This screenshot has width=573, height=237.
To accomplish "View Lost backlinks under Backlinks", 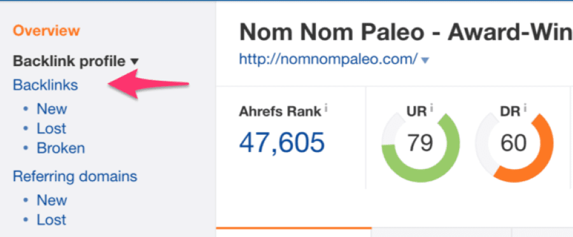I will coord(51,128).
